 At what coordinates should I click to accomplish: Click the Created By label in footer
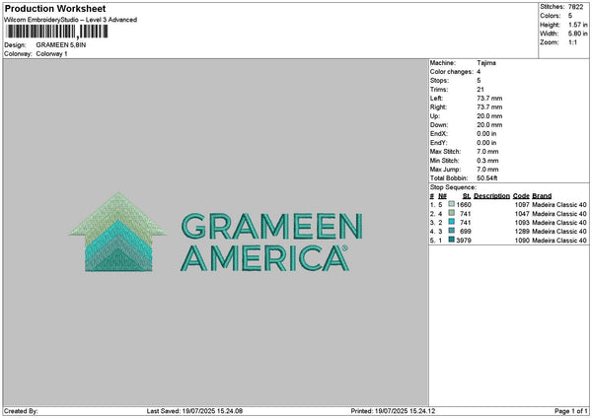pos(21,411)
